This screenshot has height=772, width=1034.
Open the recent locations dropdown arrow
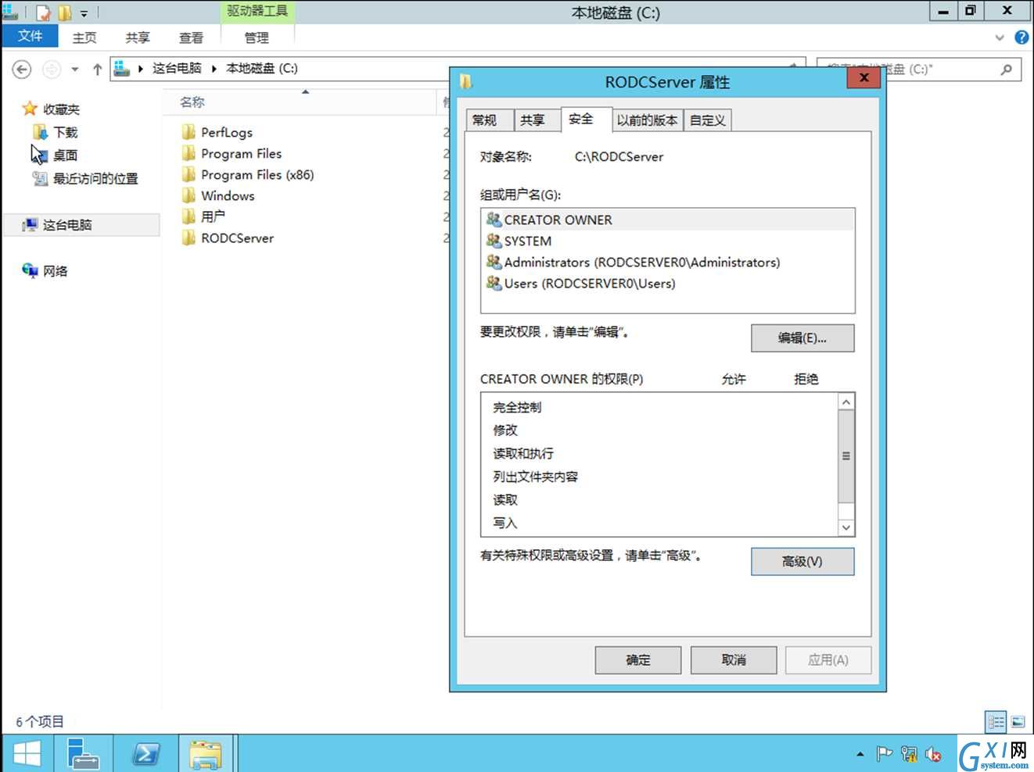pyautogui.click(x=75, y=70)
